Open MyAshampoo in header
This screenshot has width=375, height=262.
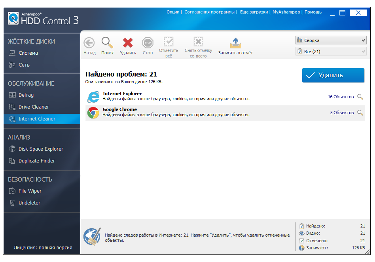pyautogui.click(x=286, y=12)
